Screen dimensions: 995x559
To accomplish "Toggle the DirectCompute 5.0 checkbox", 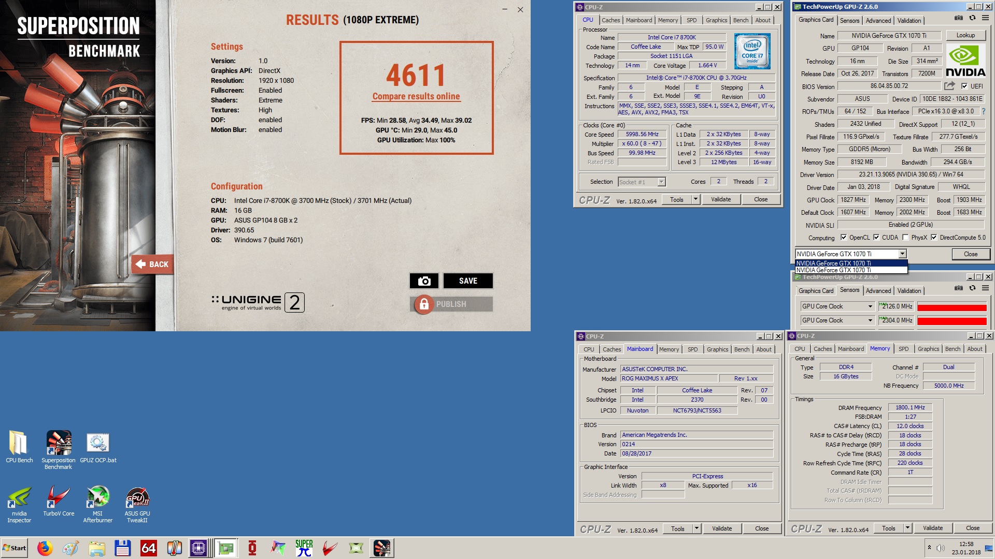I will pyautogui.click(x=934, y=238).
